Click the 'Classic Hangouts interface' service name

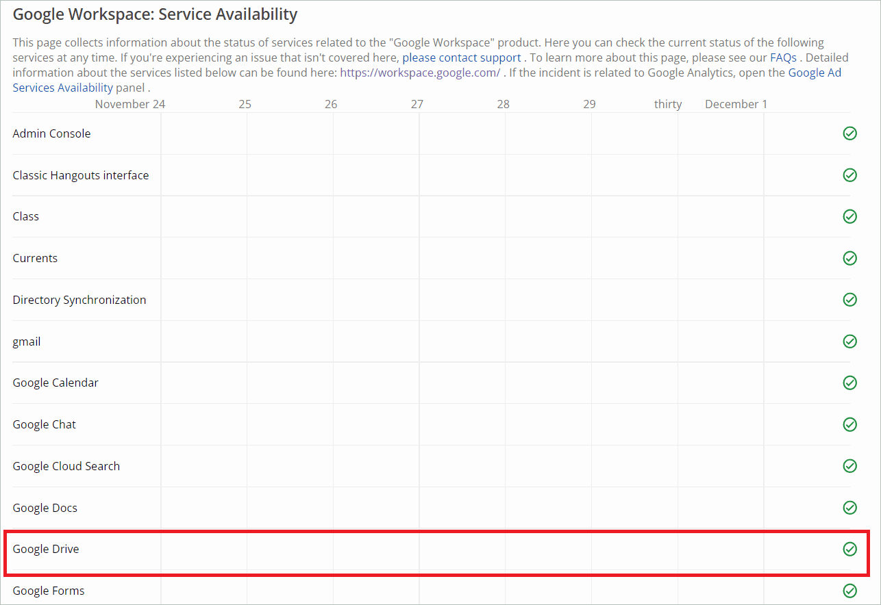[81, 175]
